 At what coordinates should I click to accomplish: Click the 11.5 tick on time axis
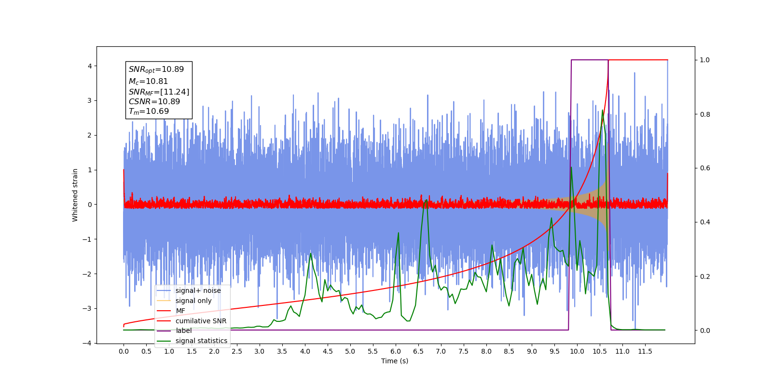tap(645, 351)
